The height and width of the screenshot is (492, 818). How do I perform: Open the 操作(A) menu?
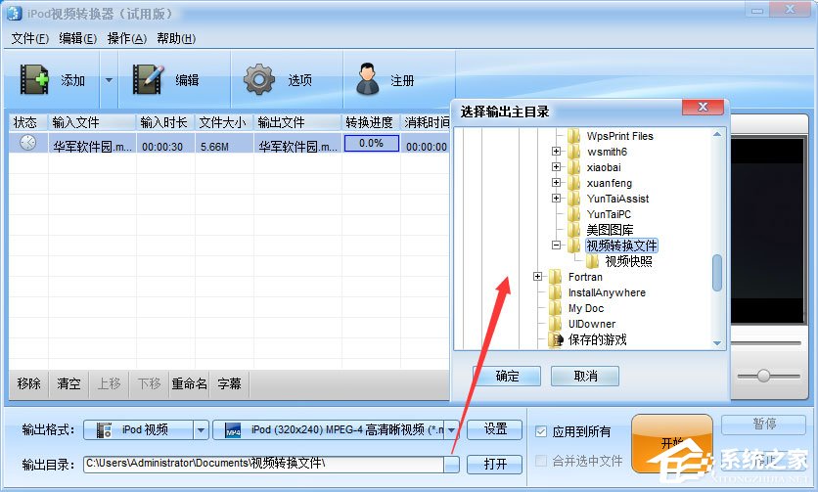tap(127, 38)
